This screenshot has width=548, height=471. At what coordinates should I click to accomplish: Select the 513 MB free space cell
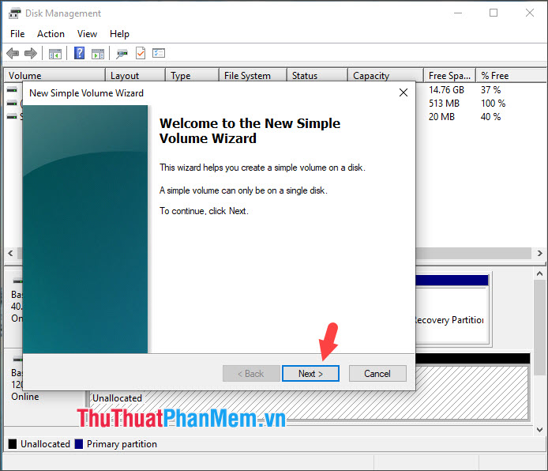[x=445, y=104]
